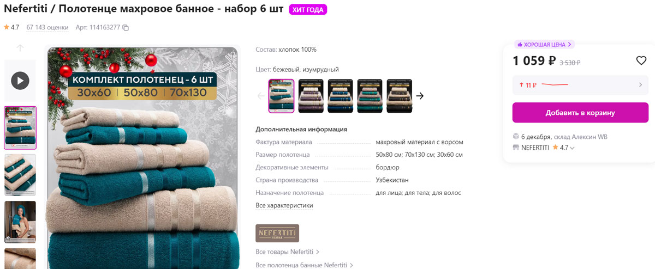Show previous color variants with left arrow
Image resolution: width=655 pixels, height=269 pixels.
261,96
